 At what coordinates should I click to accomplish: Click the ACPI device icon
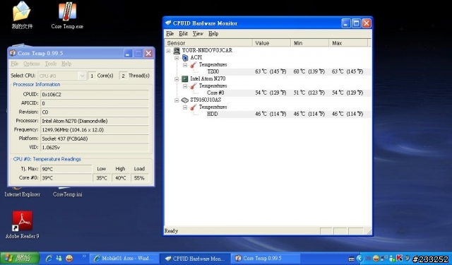point(185,58)
